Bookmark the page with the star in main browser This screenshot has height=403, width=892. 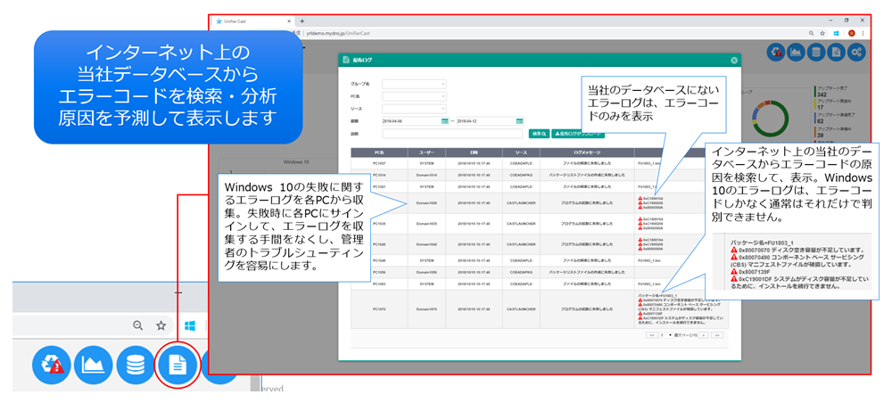tap(822, 34)
